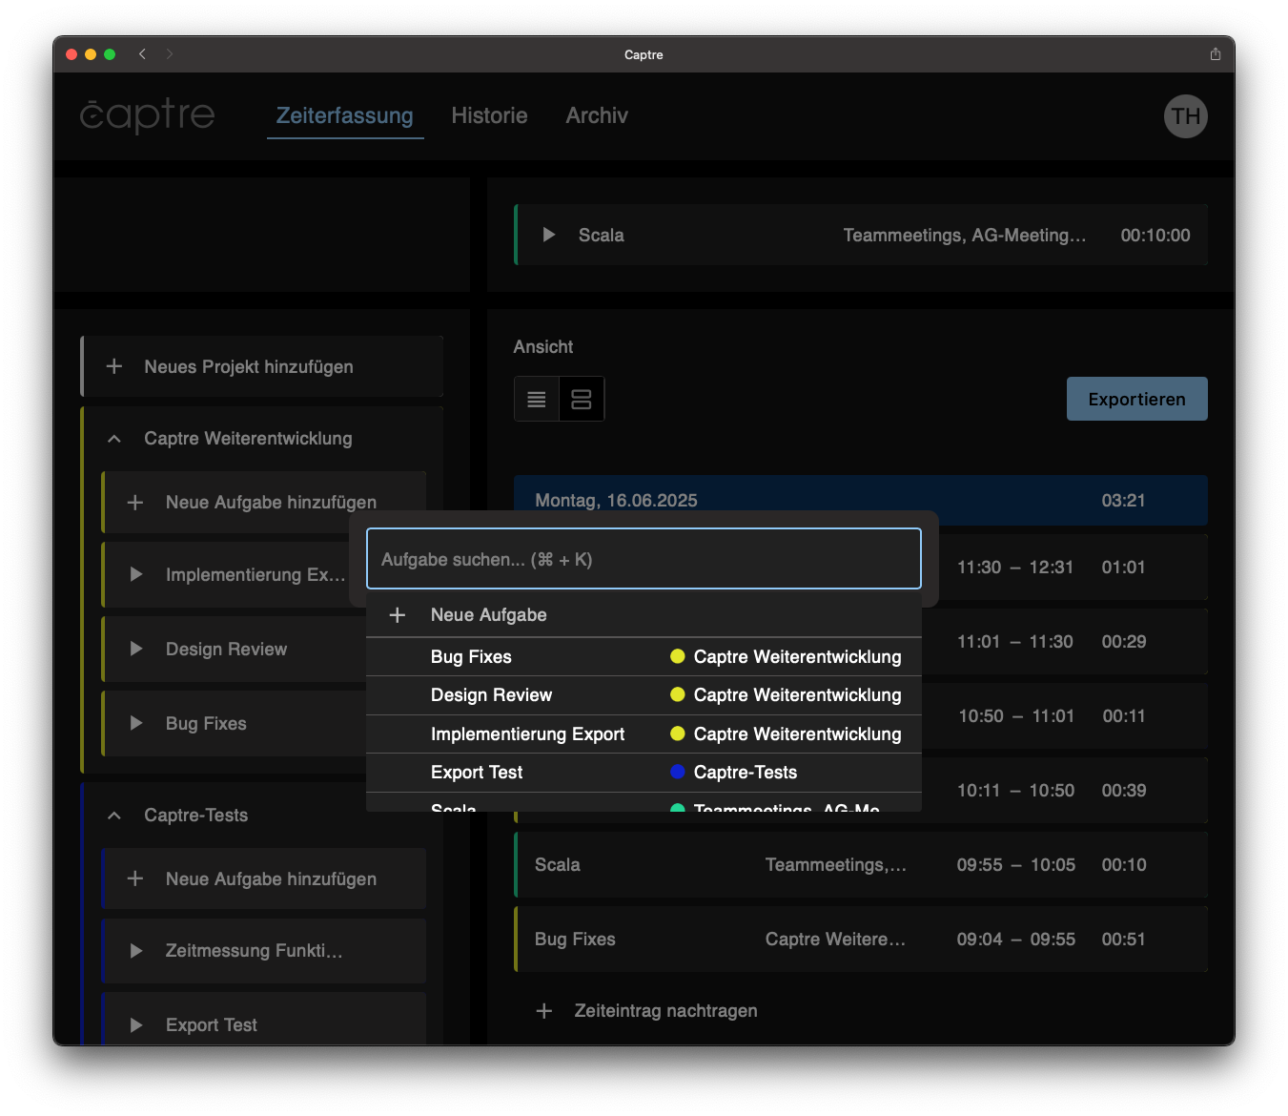Click Zeiteintrag nachtragen
The width and height of the screenshot is (1288, 1116).
(665, 1010)
